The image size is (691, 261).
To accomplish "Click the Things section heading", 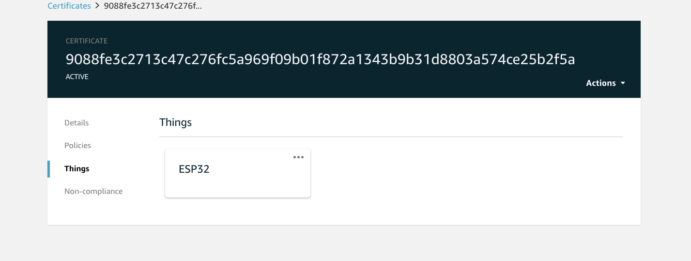I will coord(176,123).
